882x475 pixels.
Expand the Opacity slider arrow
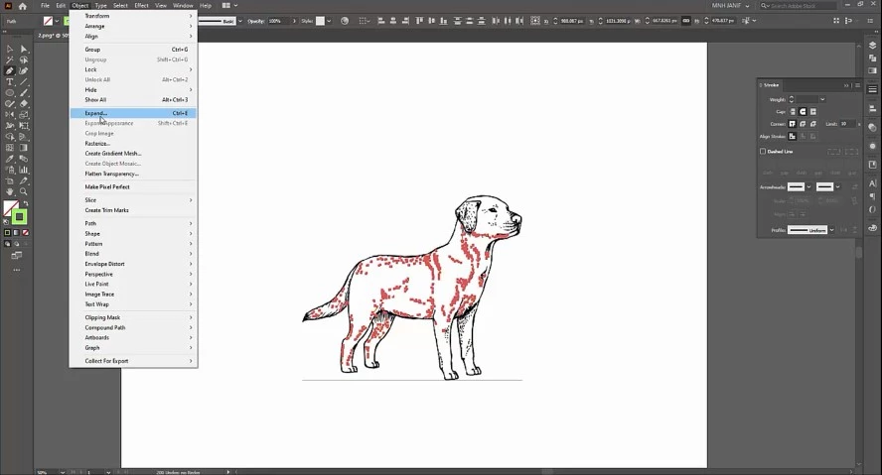click(294, 21)
